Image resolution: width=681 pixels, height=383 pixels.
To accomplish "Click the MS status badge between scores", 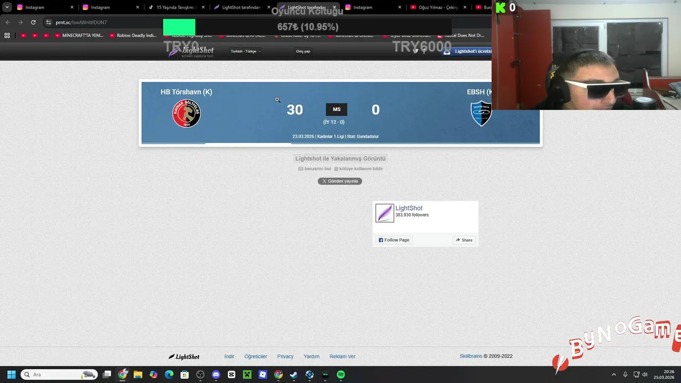I will [x=336, y=110].
